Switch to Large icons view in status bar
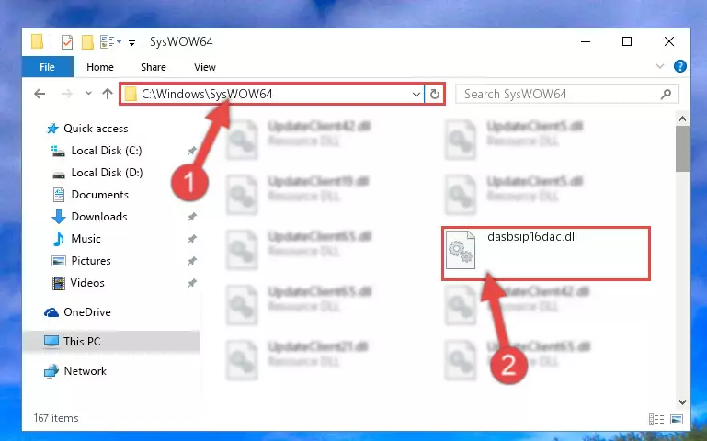 click(677, 419)
